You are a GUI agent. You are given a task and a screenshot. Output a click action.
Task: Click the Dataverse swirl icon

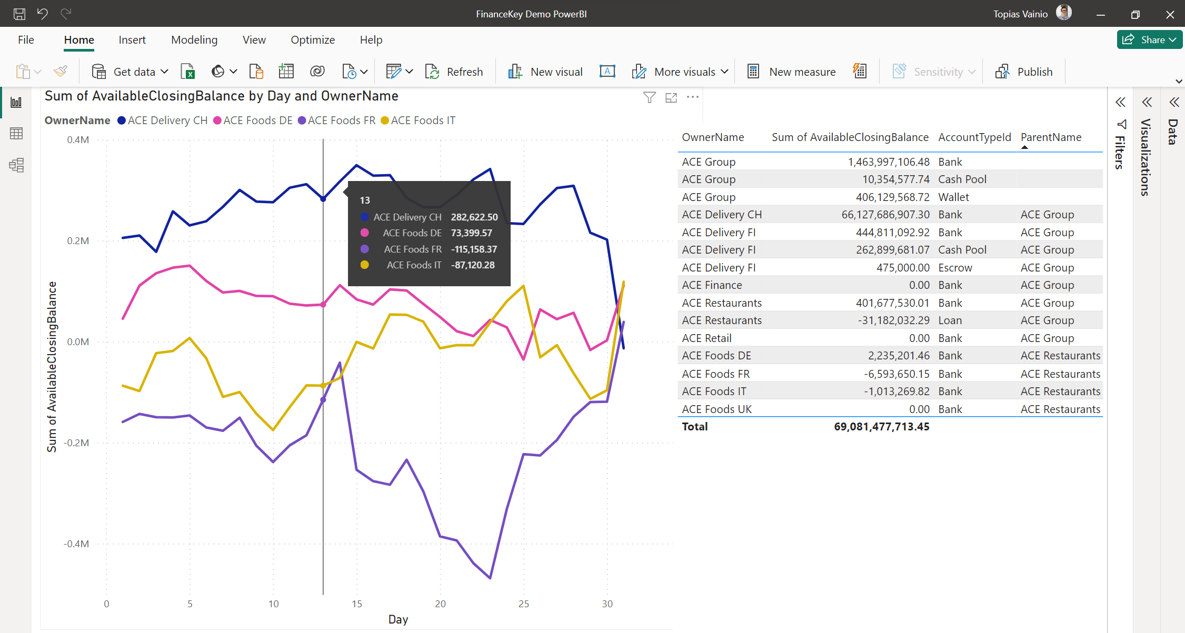point(317,72)
